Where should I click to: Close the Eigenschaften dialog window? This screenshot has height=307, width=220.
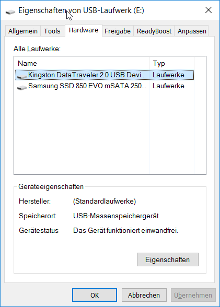[x=209, y=10]
